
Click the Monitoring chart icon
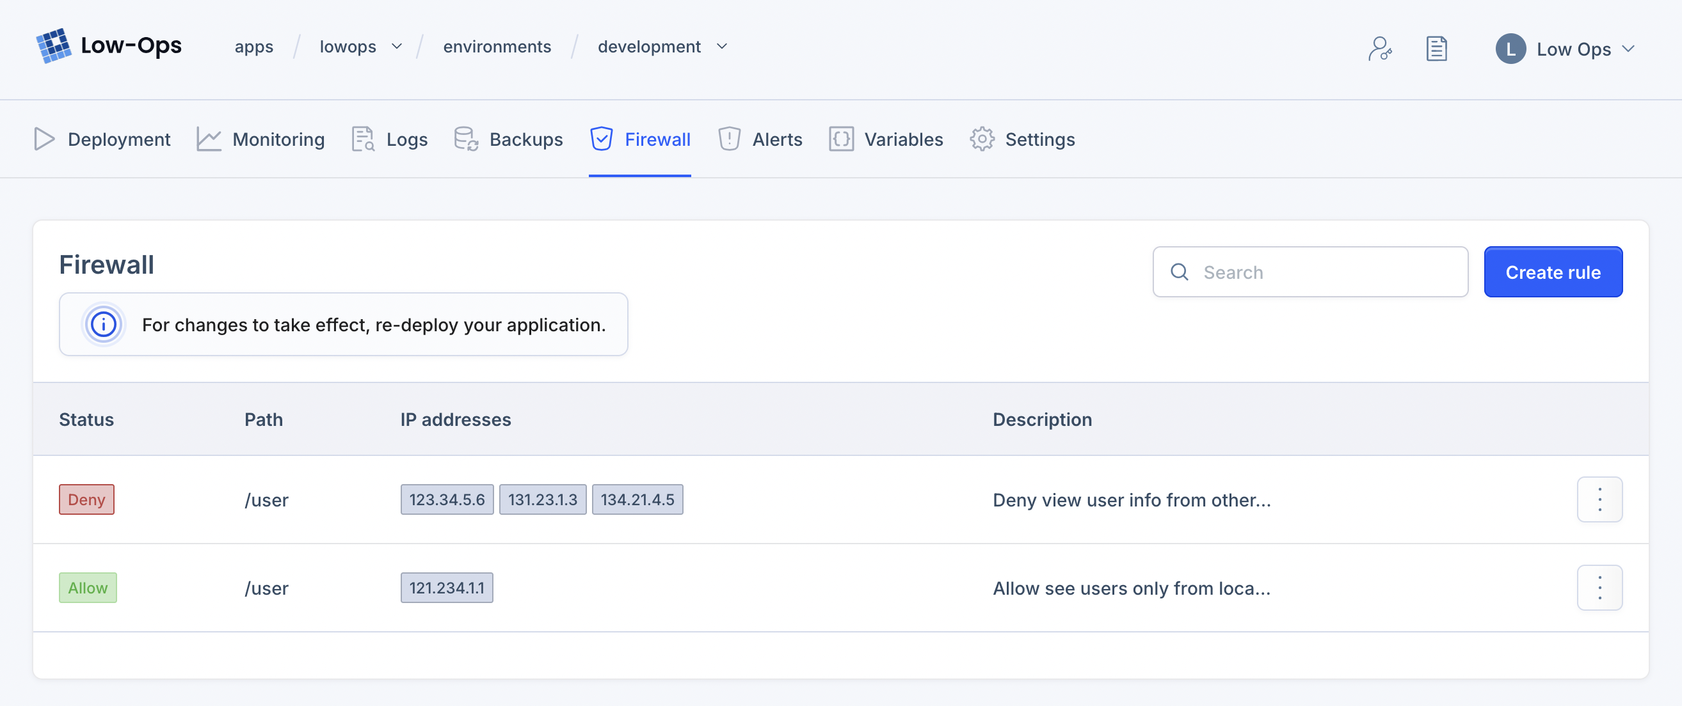[x=209, y=139]
